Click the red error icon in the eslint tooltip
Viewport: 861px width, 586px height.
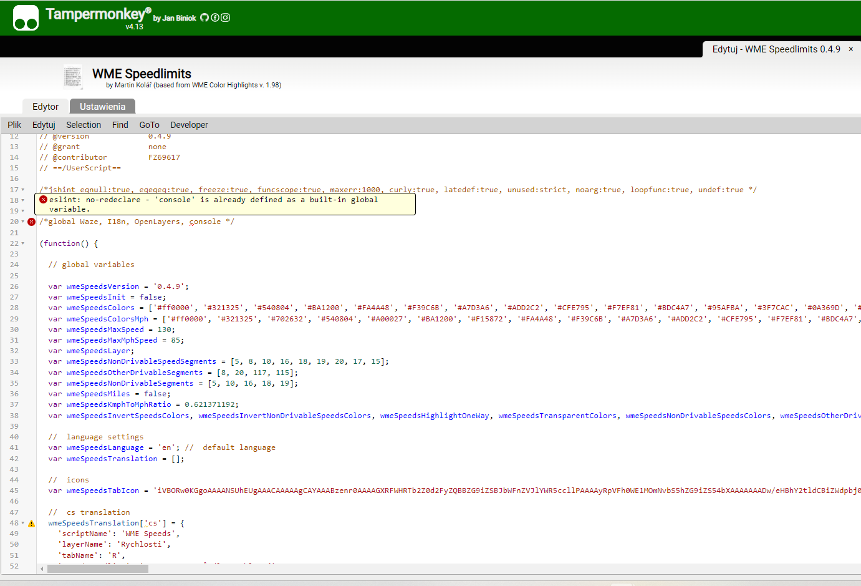coord(43,200)
